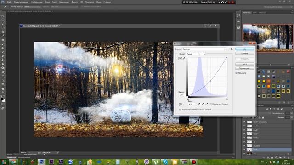Click the black point eyedropper in Curves
294x165 pixels.
pos(199,104)
